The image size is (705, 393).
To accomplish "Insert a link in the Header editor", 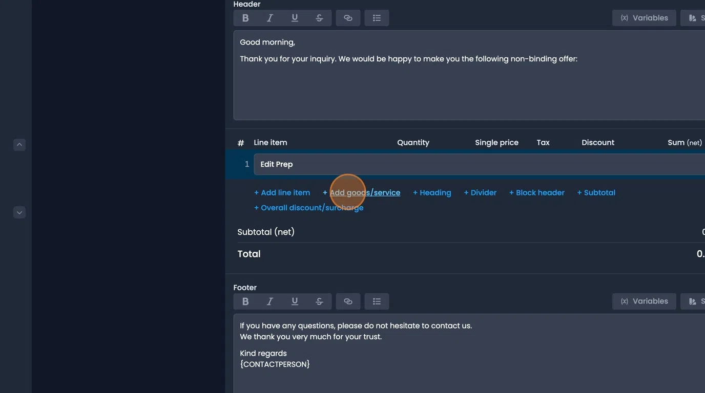I will point(348,17).
